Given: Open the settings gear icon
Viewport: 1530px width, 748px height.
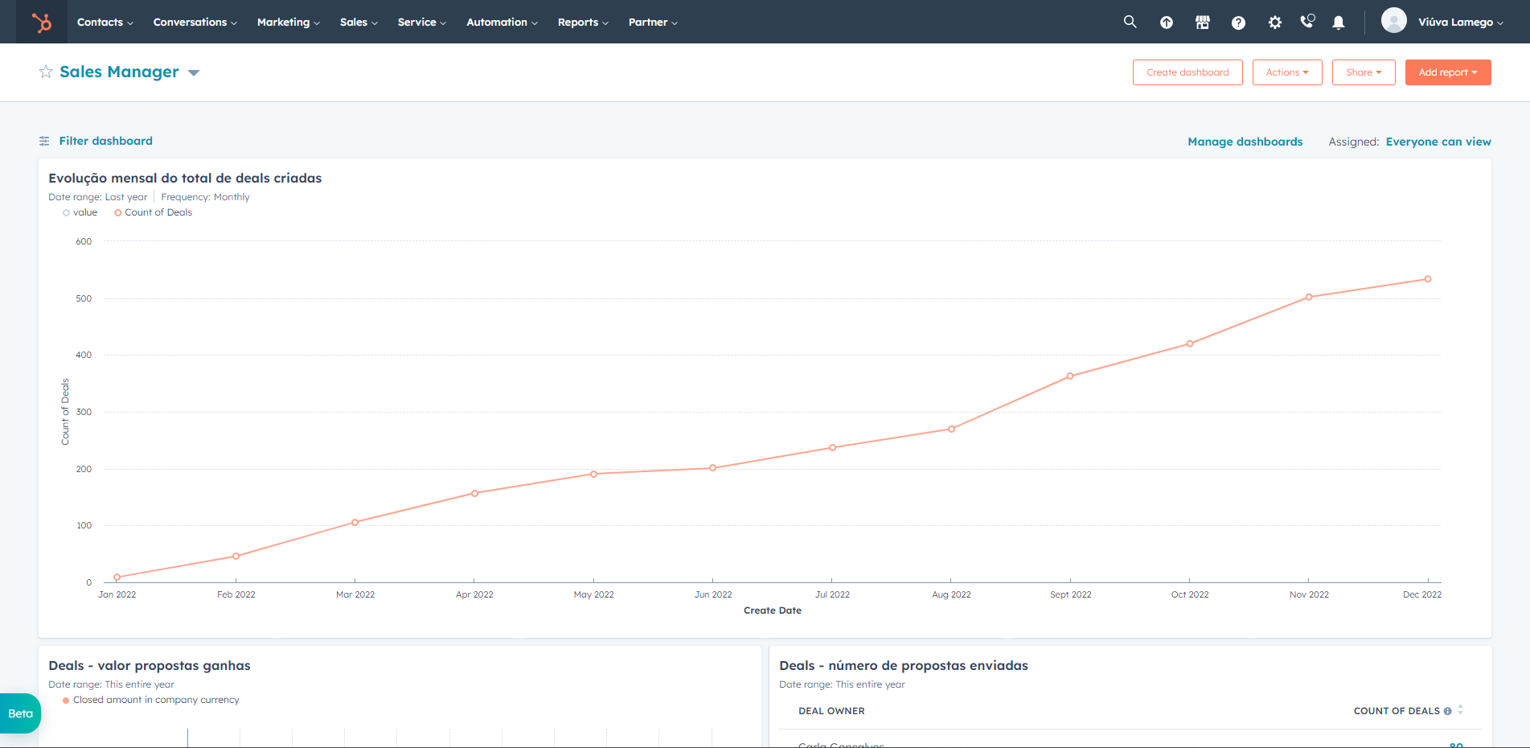Looking at the screenshot, I should coord(1274,23).
